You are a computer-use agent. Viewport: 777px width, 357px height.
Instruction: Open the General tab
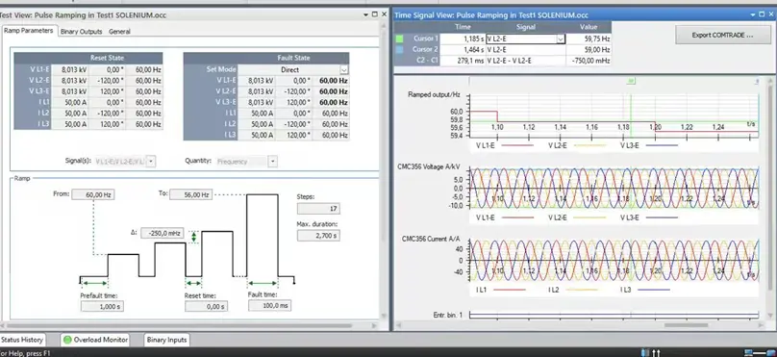click(119, 31)
